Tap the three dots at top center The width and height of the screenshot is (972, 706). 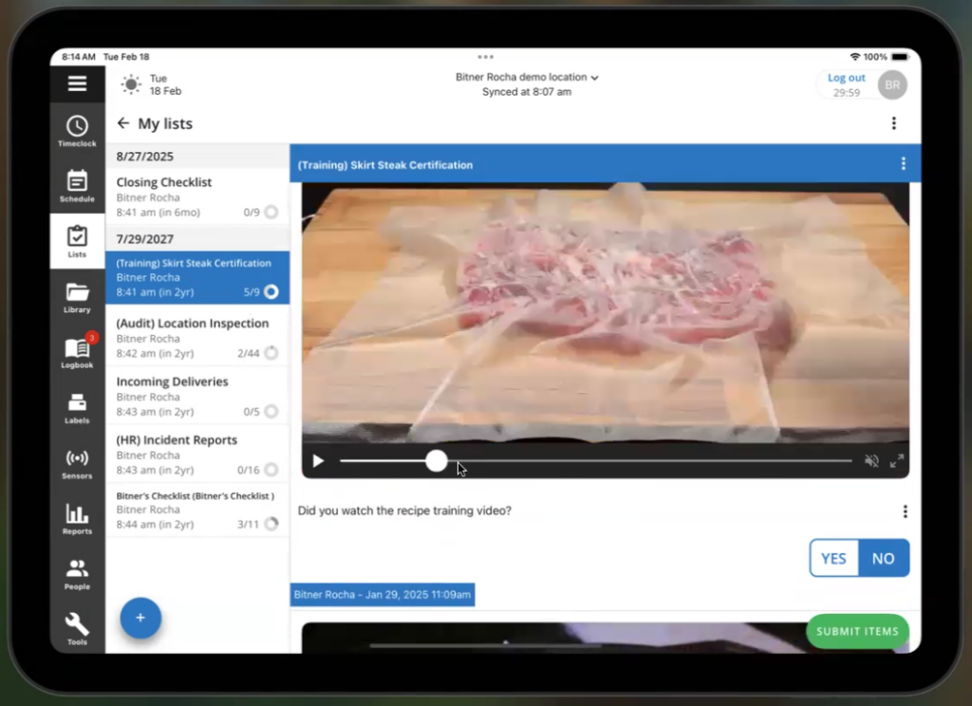485,56
